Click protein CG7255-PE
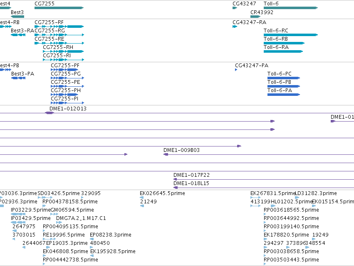354x266 pixels. (67, 86)
